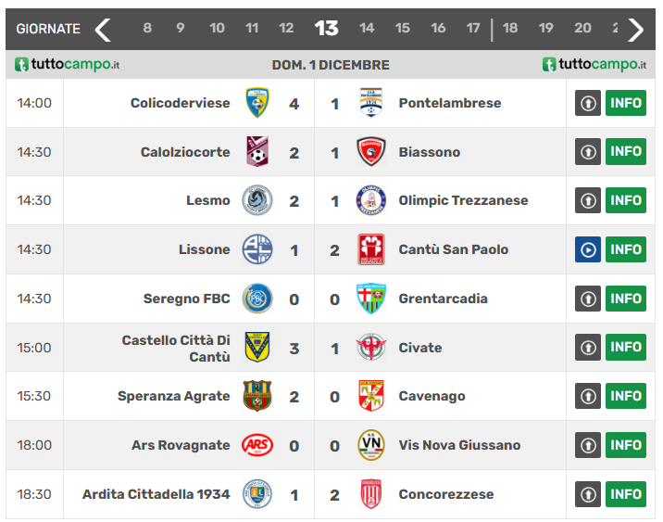Open INFO for Lesmo vs Olimpic Trezzanese
The image size is (663, 522).
coord(626,200)
